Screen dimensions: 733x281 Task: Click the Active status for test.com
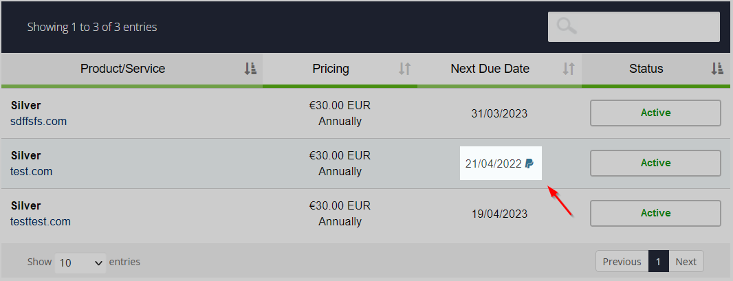coord(655,163)
